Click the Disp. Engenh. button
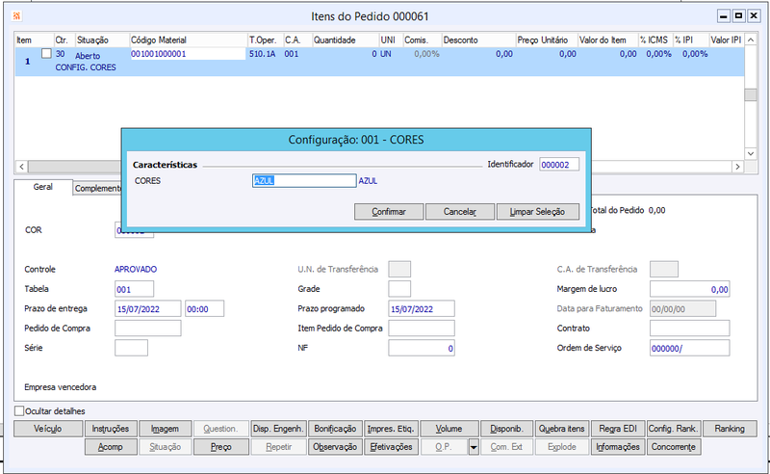 (x=279, y=429)
